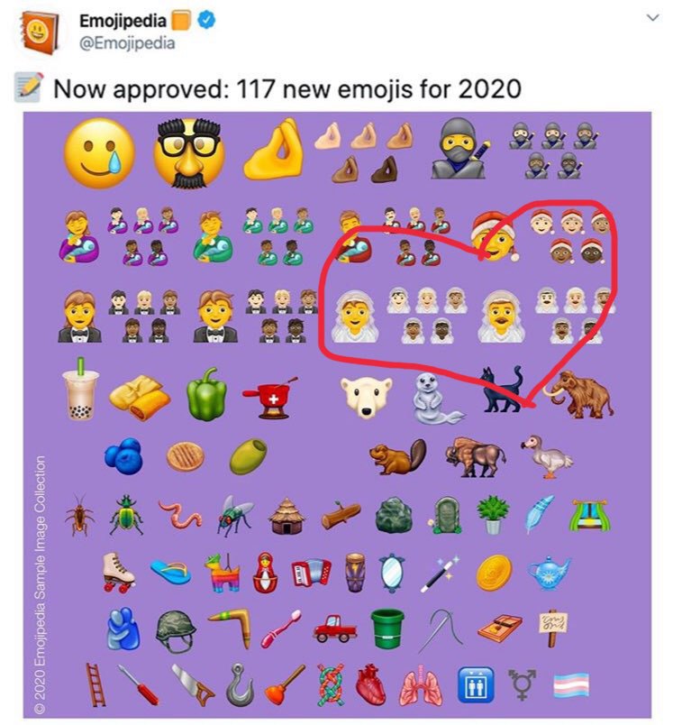Click the large yellow pinched fingers emoji
The image size is (673, 725).
(275, 151)
